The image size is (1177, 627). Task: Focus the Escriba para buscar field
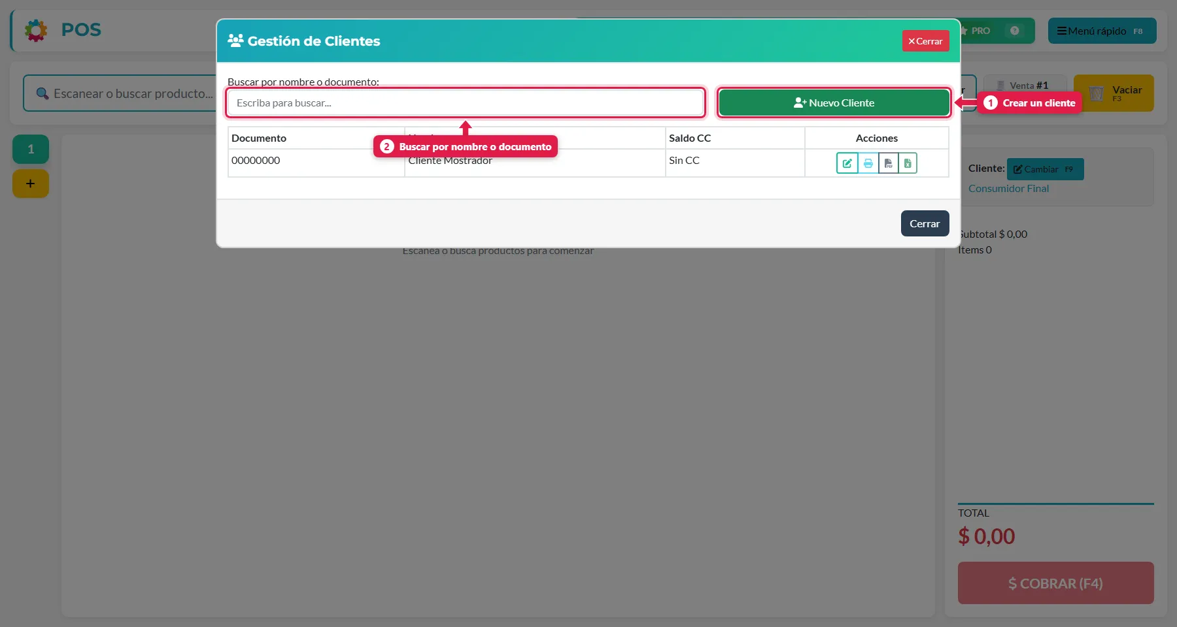466,103
